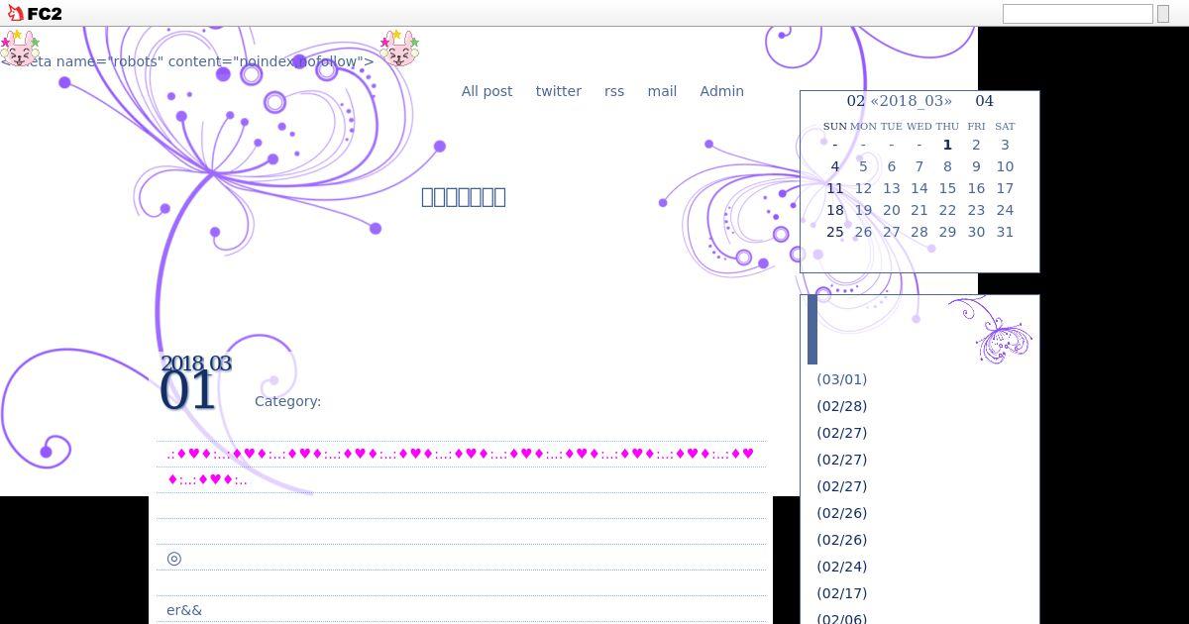Screen dimensions: 1189x624
Task: Click the rabbit icon after the nofollow text
Action: 400,48
